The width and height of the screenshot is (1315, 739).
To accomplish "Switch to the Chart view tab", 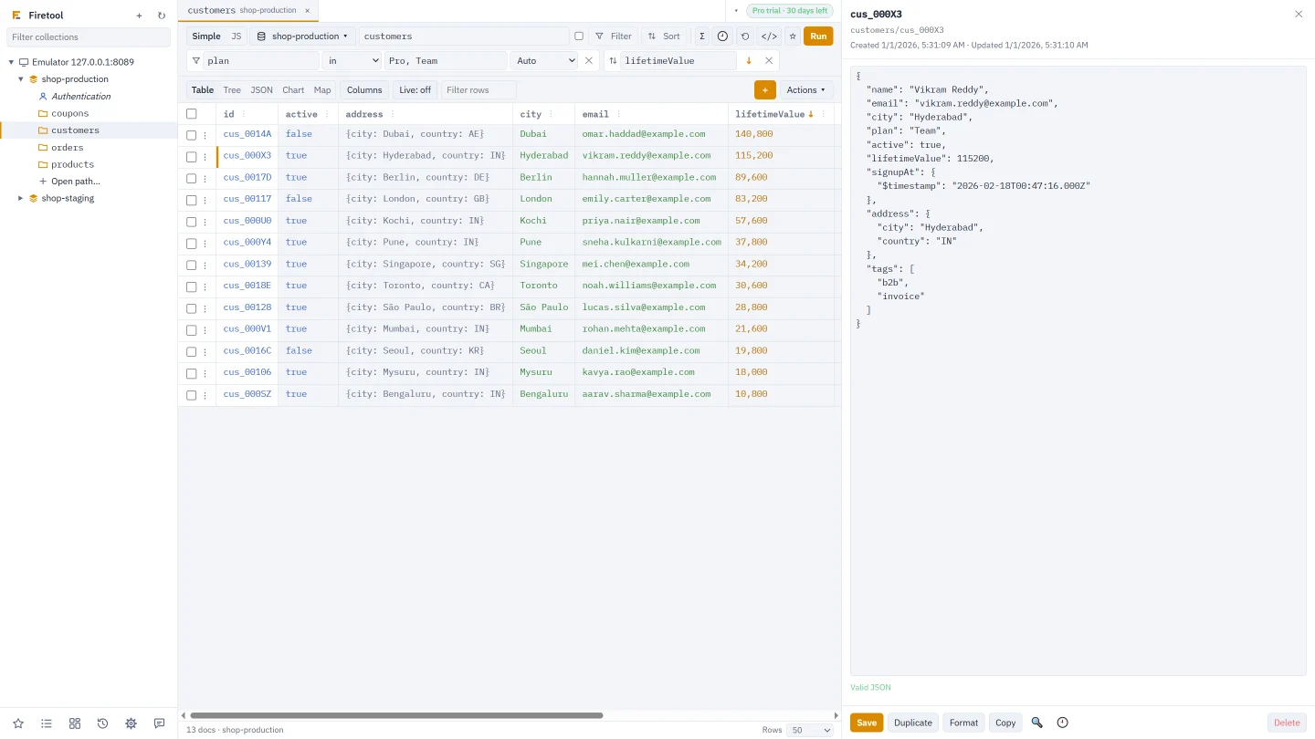I will (x=293, y=90).
